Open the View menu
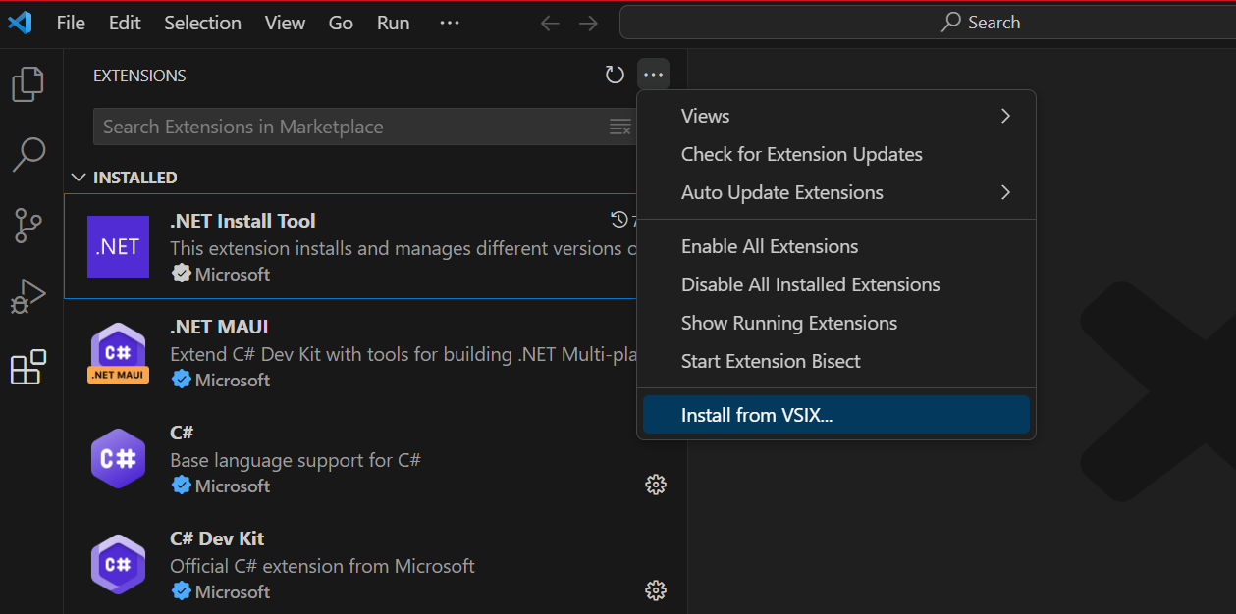The image size is (1236, 614). (285, 23)
